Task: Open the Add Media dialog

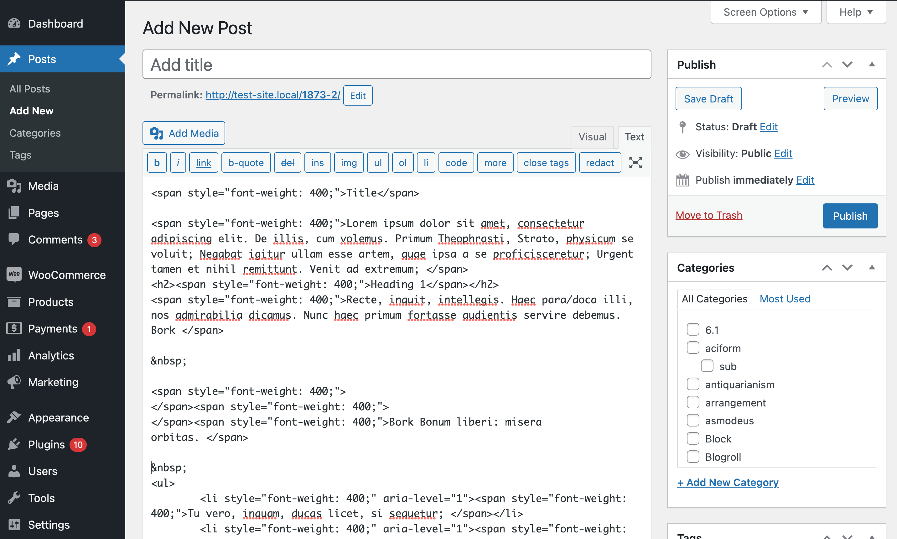Action: tap(184, 133)
